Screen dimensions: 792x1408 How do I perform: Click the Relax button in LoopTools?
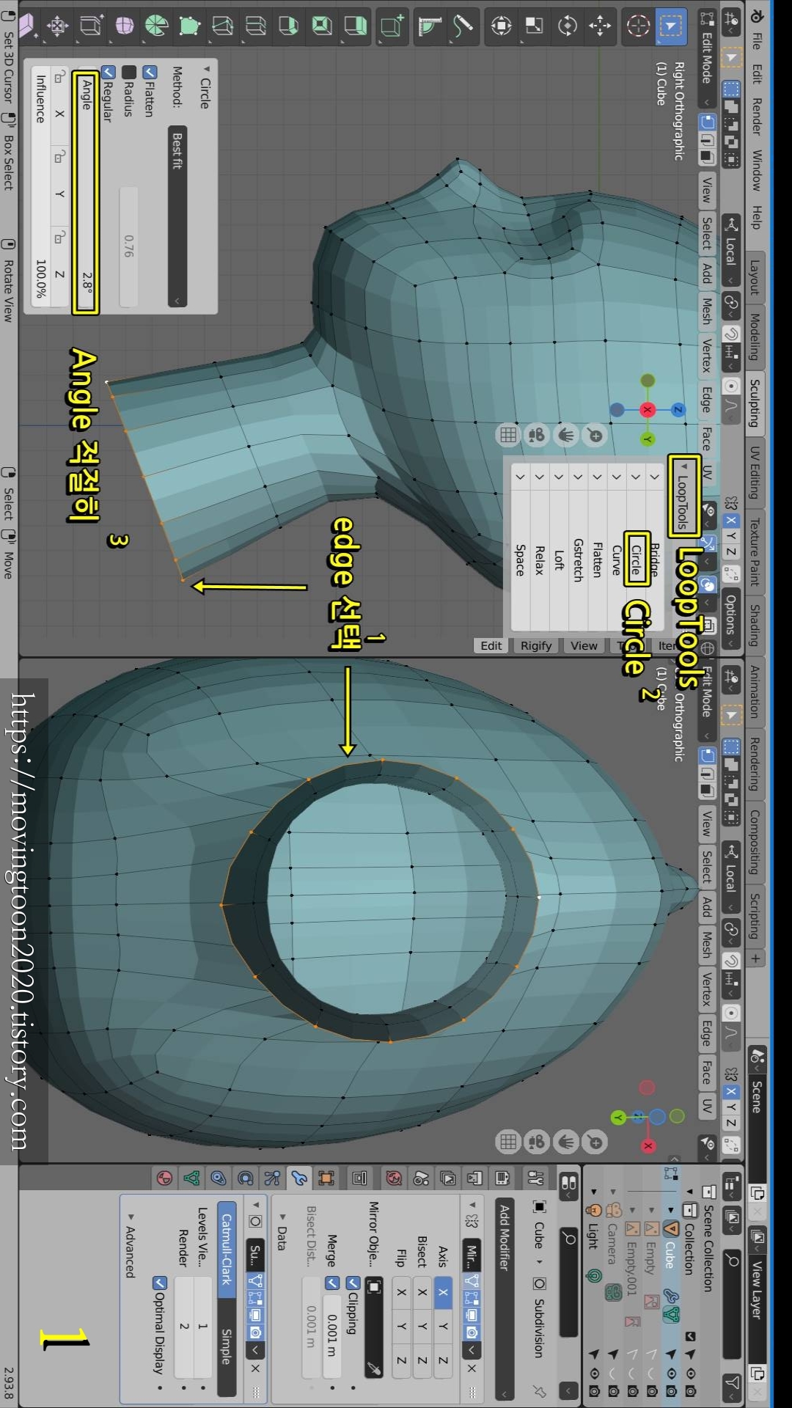tap(539, 559)
